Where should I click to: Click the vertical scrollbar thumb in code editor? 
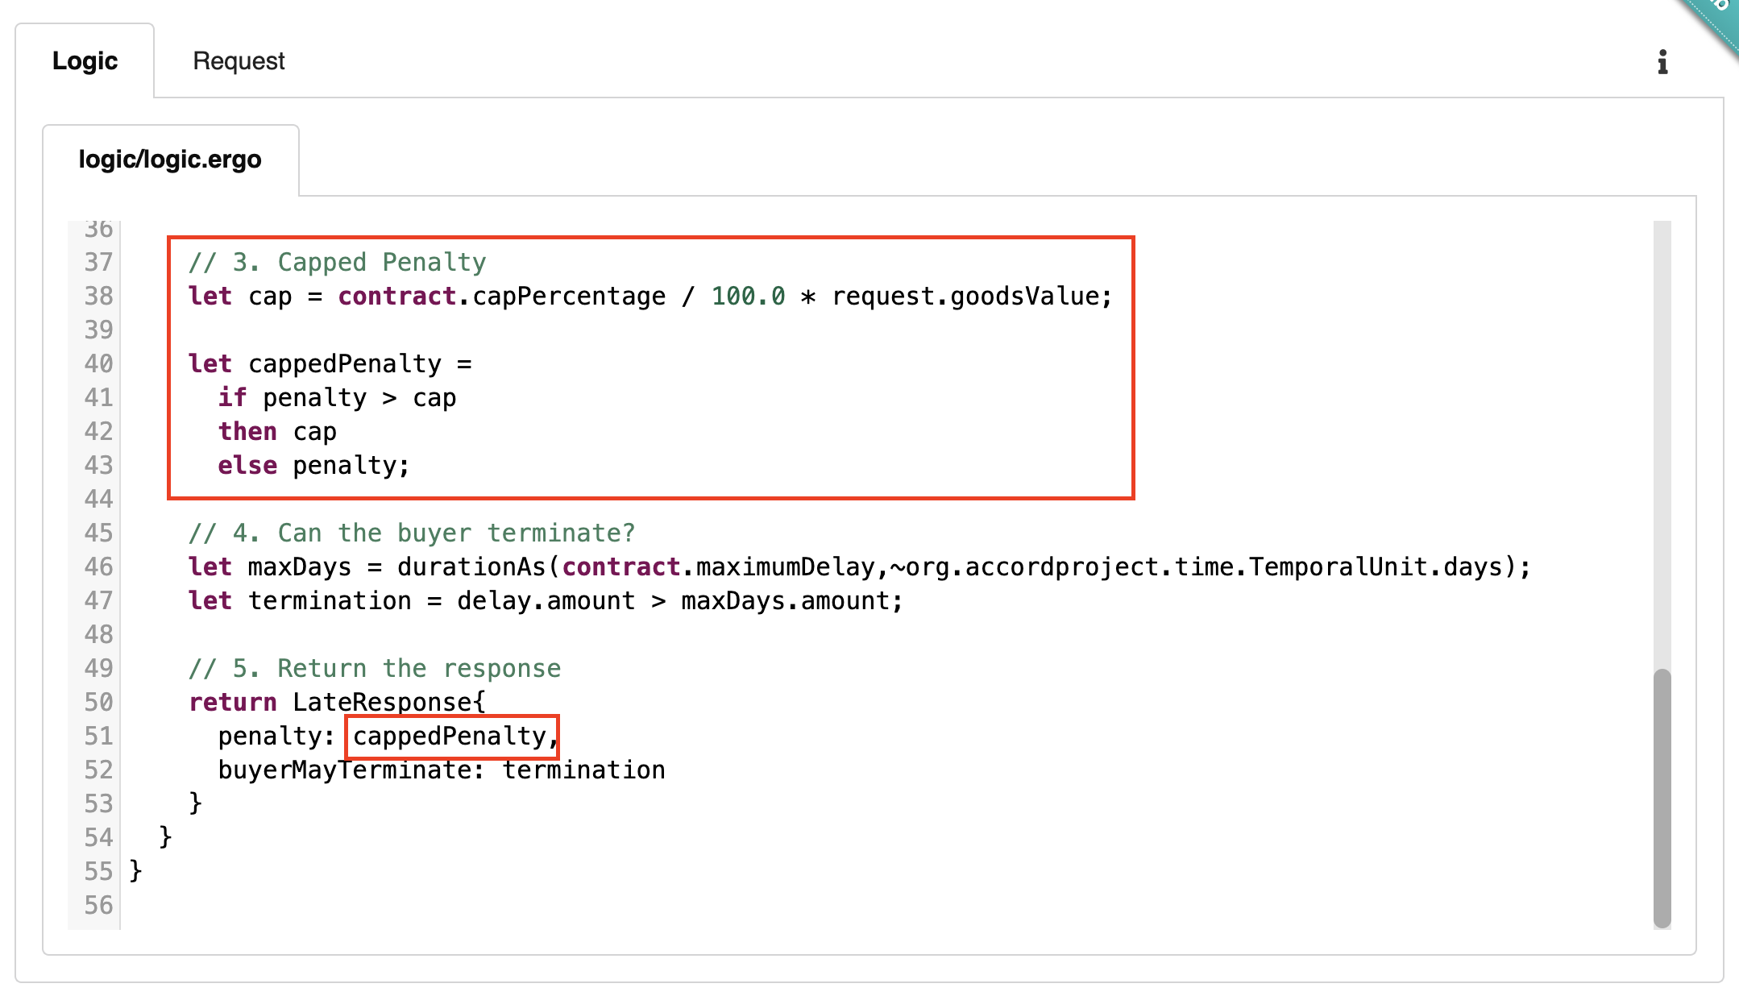tap(1662, 798)
